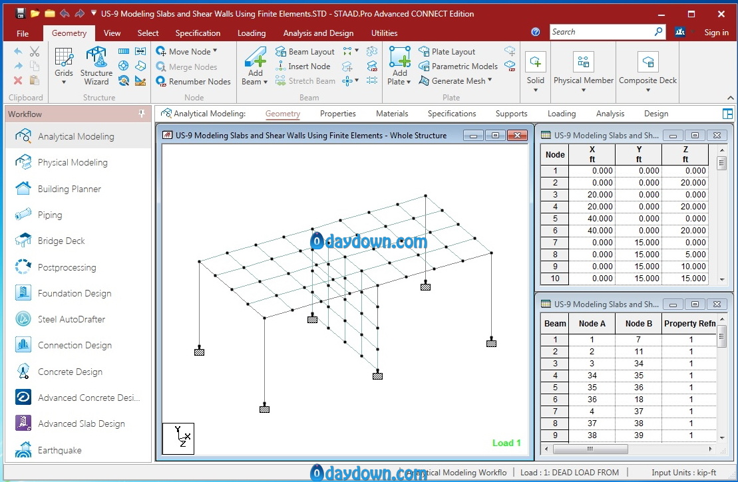Open the Concrete Design workflow
The height and width of the screenshot is (482, 738).
78,372
